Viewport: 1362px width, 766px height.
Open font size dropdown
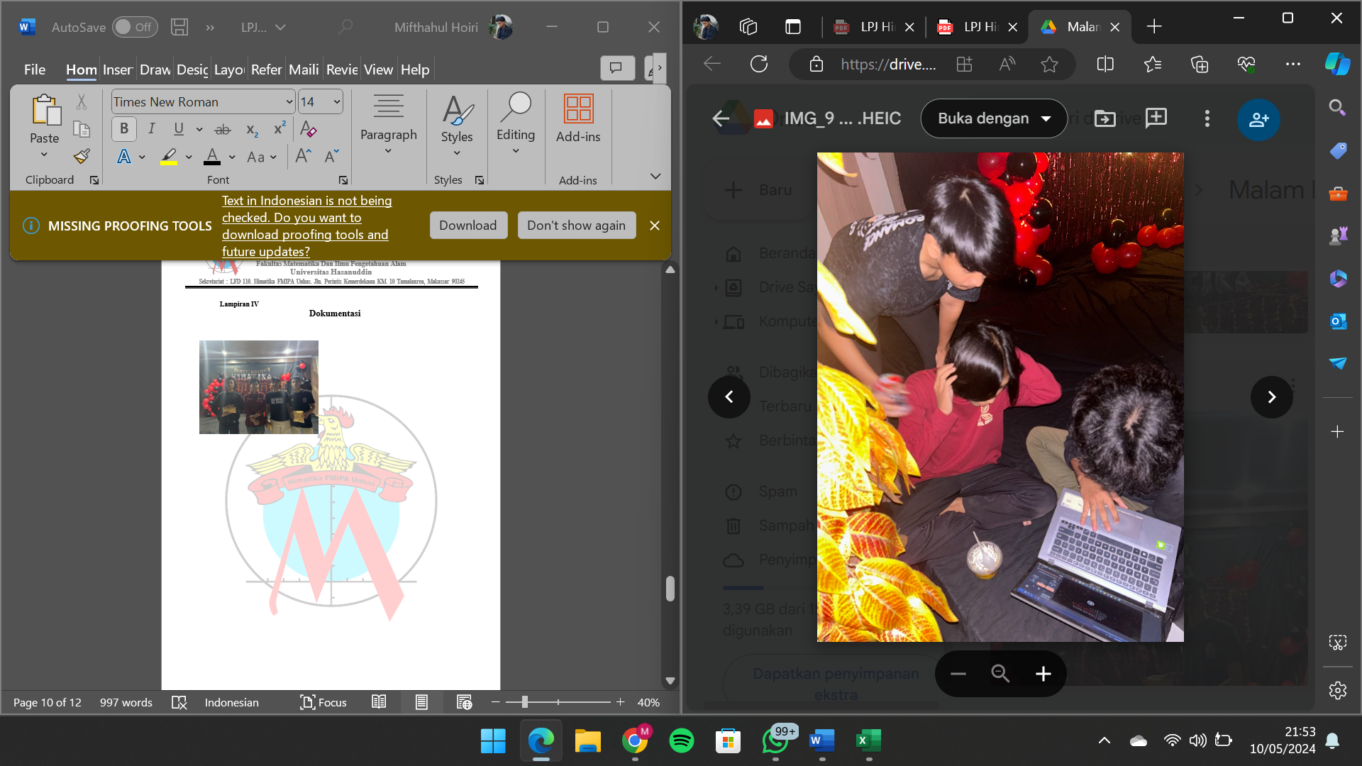tap(337, 102)
